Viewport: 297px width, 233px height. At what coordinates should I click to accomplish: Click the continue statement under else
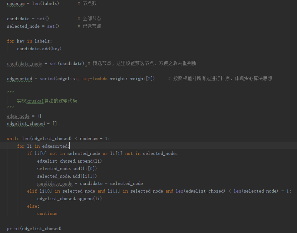[47, 213]
